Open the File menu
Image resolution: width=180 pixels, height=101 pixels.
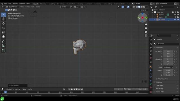click(5, 4)
